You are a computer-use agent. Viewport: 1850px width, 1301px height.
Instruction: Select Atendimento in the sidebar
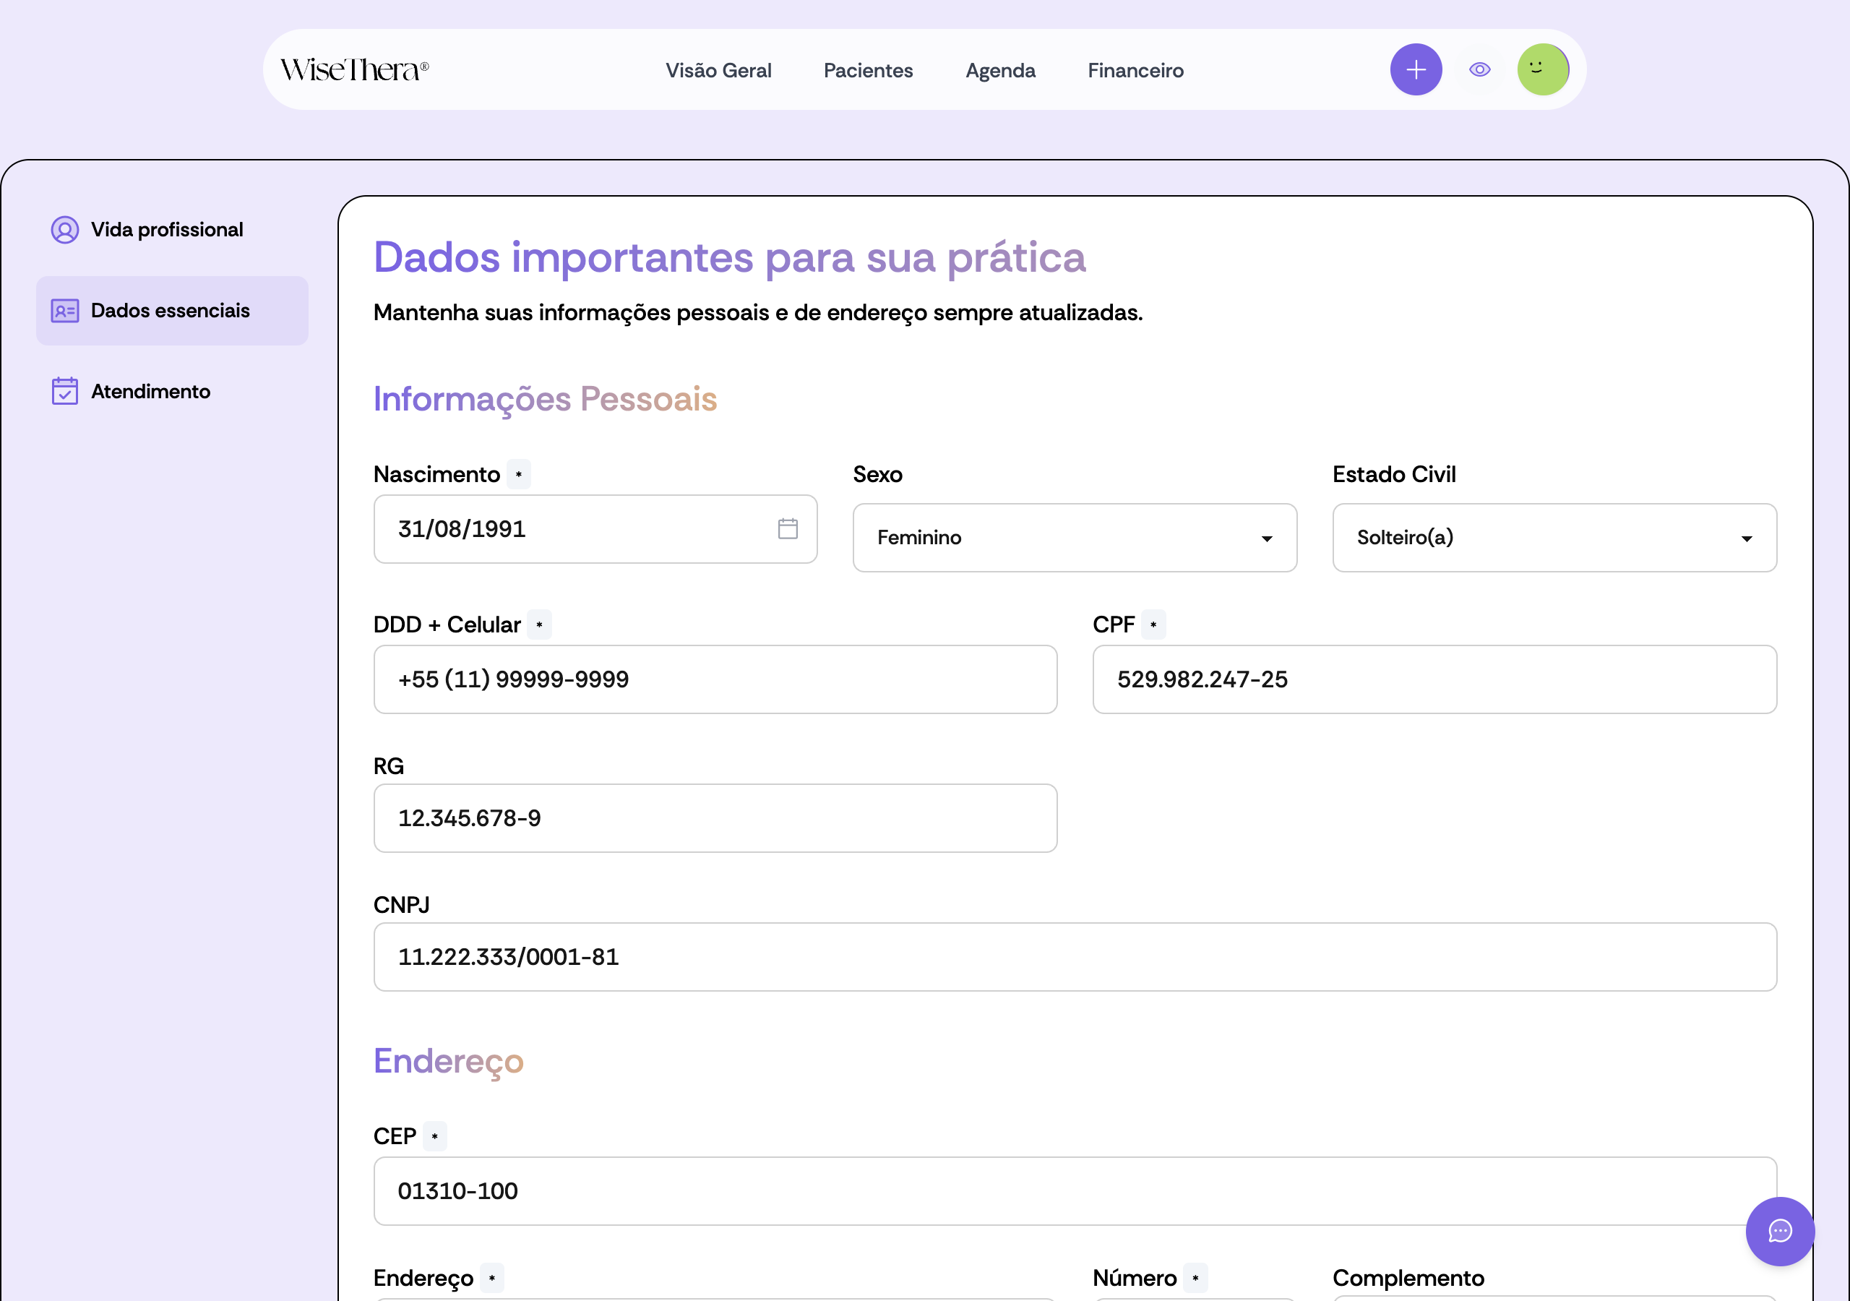pyautogui.click(x=171, y=391)
